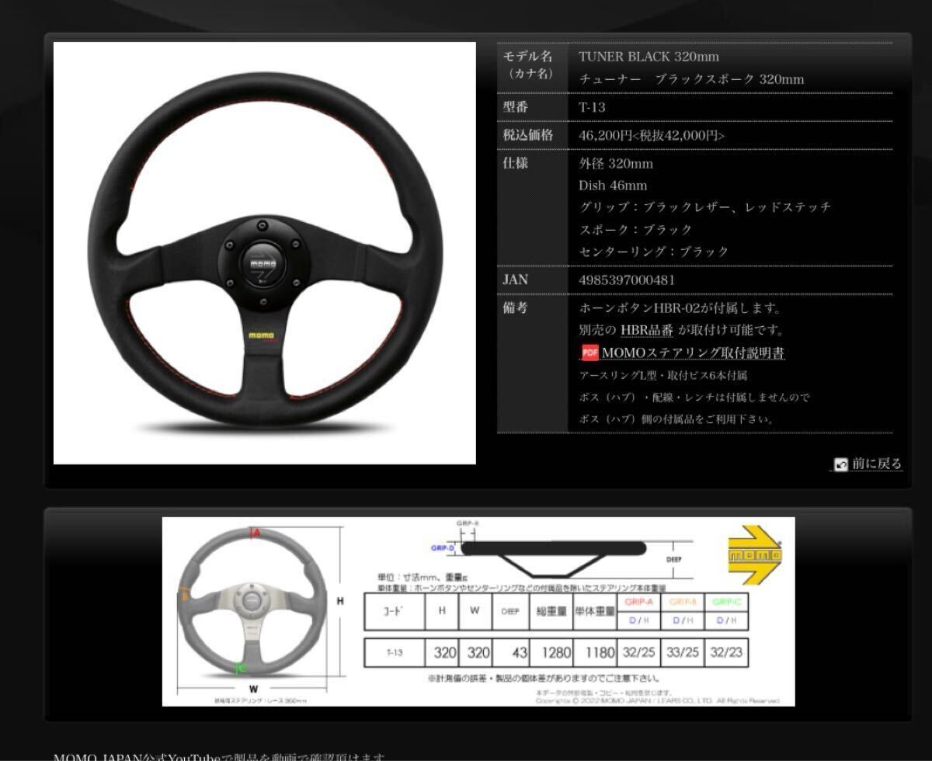Image resolution: width=932 pixels, height=761 pixels.
Task: Click the back arrow icon beside 前に戻る
Action: click(x=840, y=464)
